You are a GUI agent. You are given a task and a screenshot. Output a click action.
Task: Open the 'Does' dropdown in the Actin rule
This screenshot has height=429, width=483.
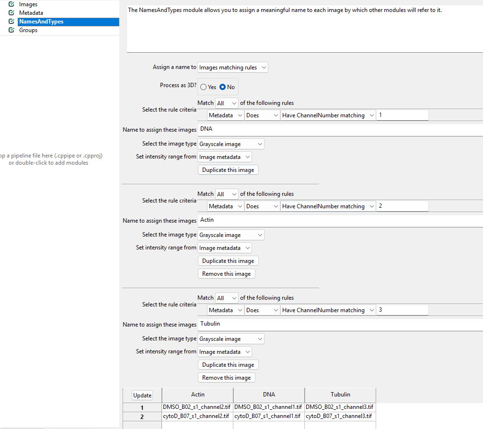click(x=262, y=206)
